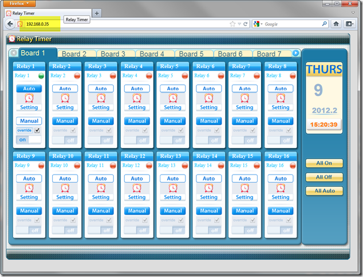Open the Firefox menu dropdown

click(x=19, y=3)
